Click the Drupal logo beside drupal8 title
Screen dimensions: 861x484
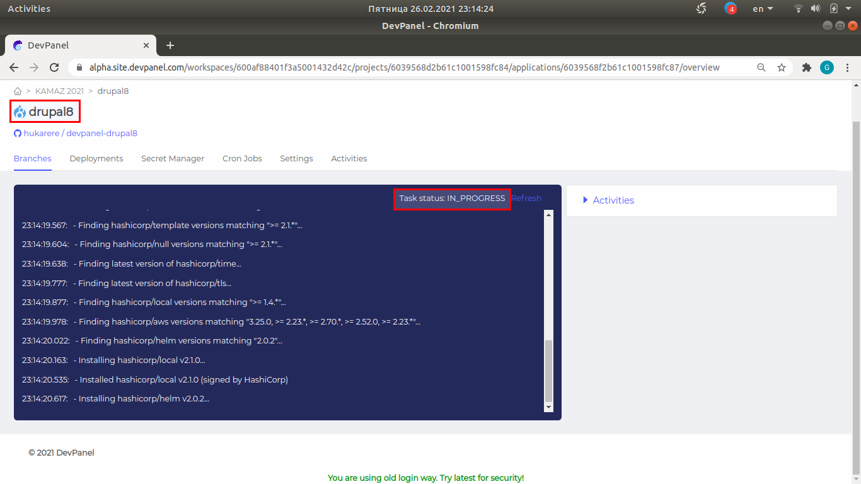pos(20,113)
